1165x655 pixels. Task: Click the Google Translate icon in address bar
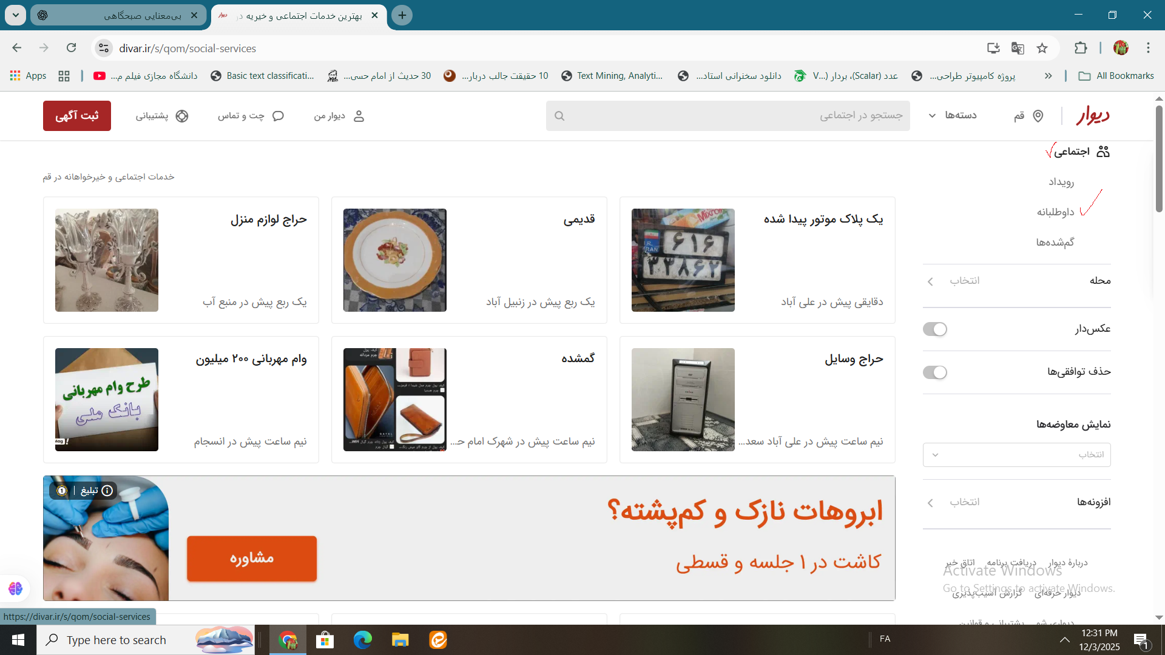click(1018, 48)
